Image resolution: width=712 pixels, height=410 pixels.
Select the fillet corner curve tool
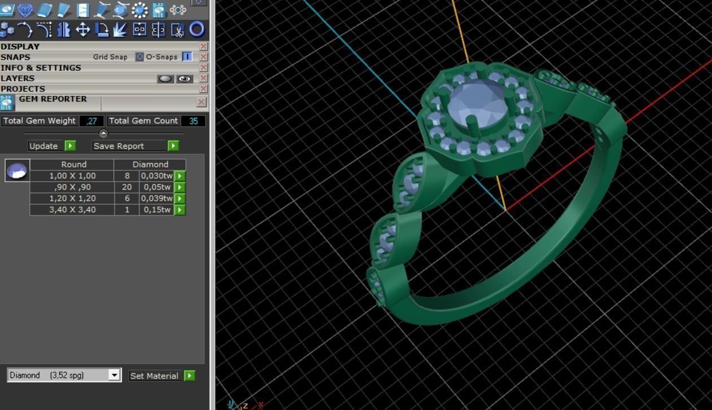tap(45, 29)
